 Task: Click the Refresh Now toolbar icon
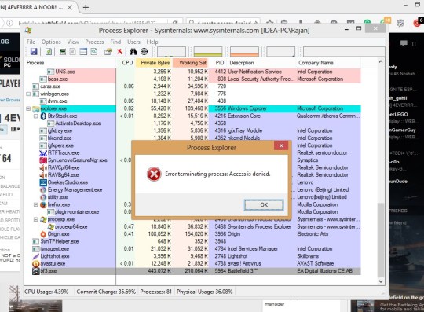49,51
